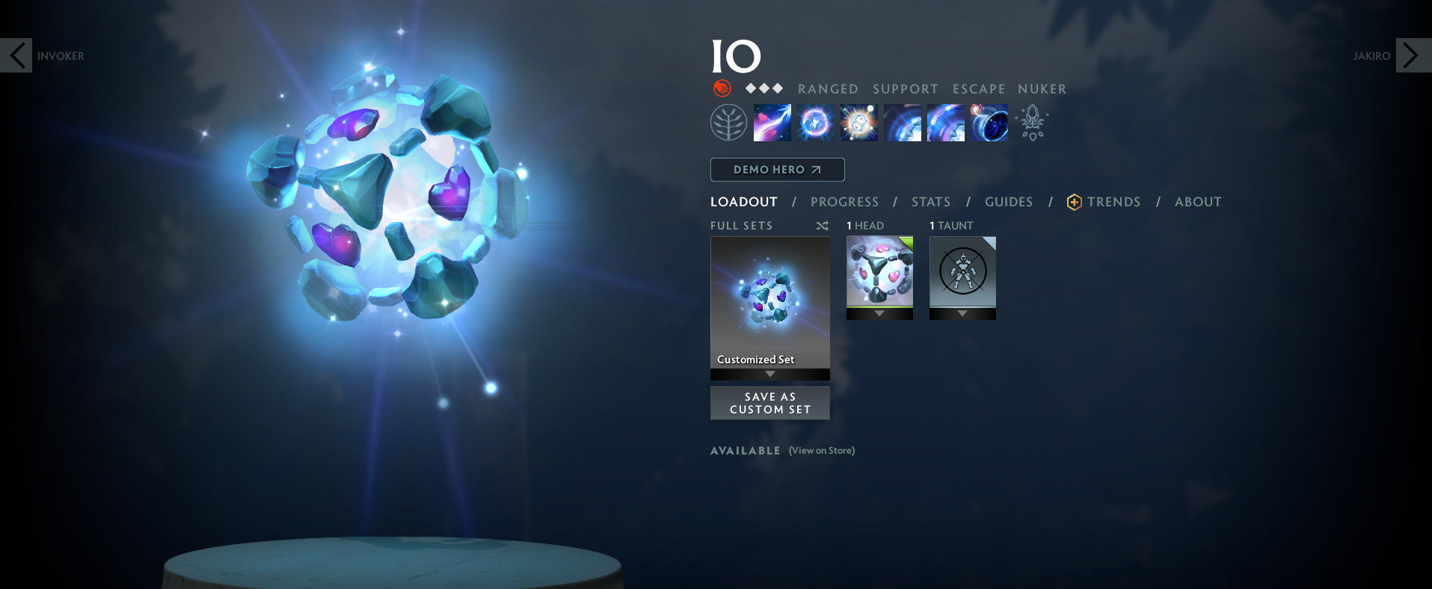The height and width of the screenshot is (589, 1432).
Task: Select the equipped Head item thumbnail
Action: point(879,272)
